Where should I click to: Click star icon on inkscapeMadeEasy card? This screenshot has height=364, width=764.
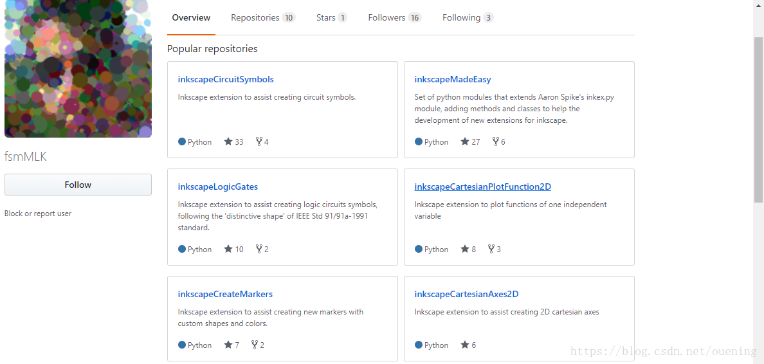click(465, 141)
